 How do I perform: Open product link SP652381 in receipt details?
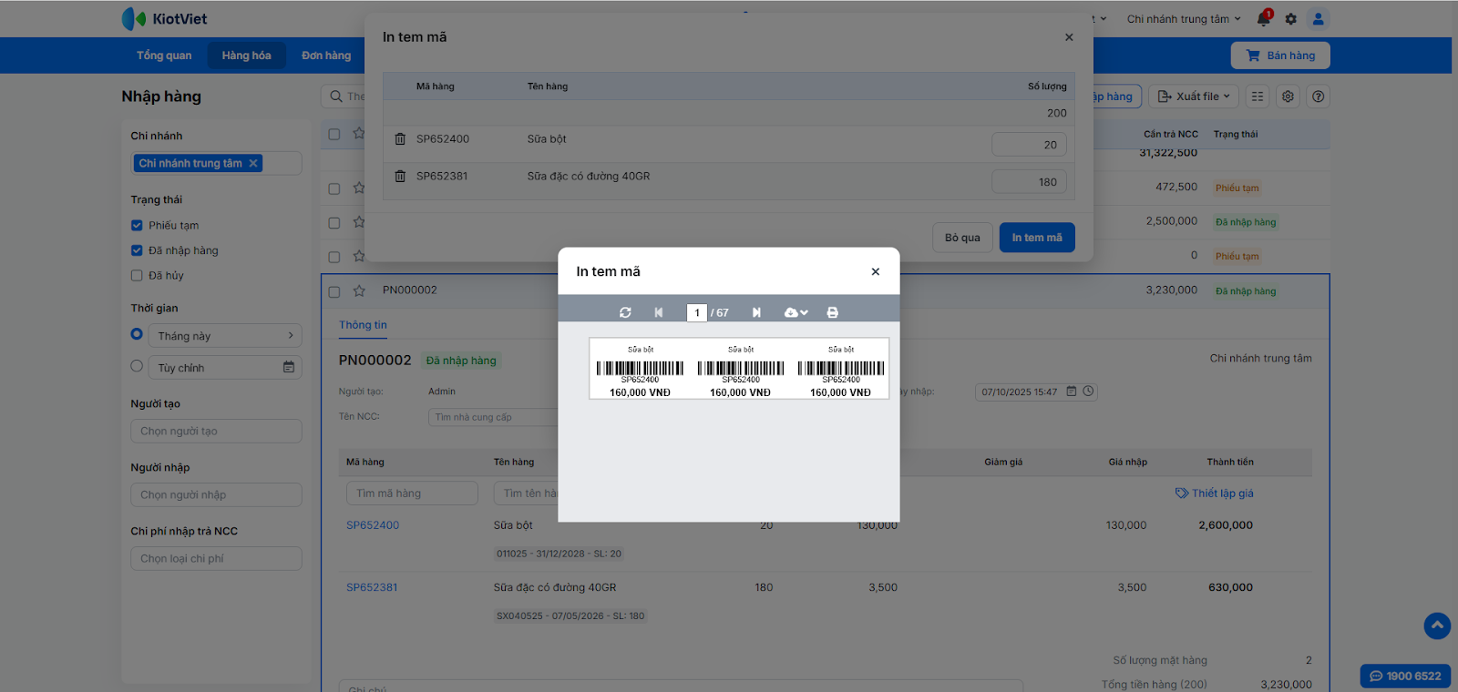pyautogui.click(x=372, y=587)
